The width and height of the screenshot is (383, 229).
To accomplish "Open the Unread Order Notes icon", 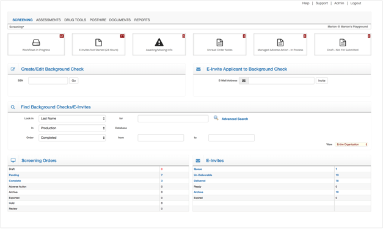I will click(x=219, y=43).
